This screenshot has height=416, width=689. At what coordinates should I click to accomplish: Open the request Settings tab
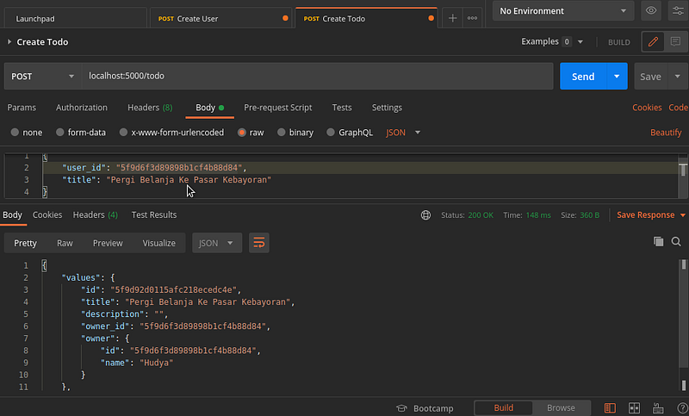387,107
